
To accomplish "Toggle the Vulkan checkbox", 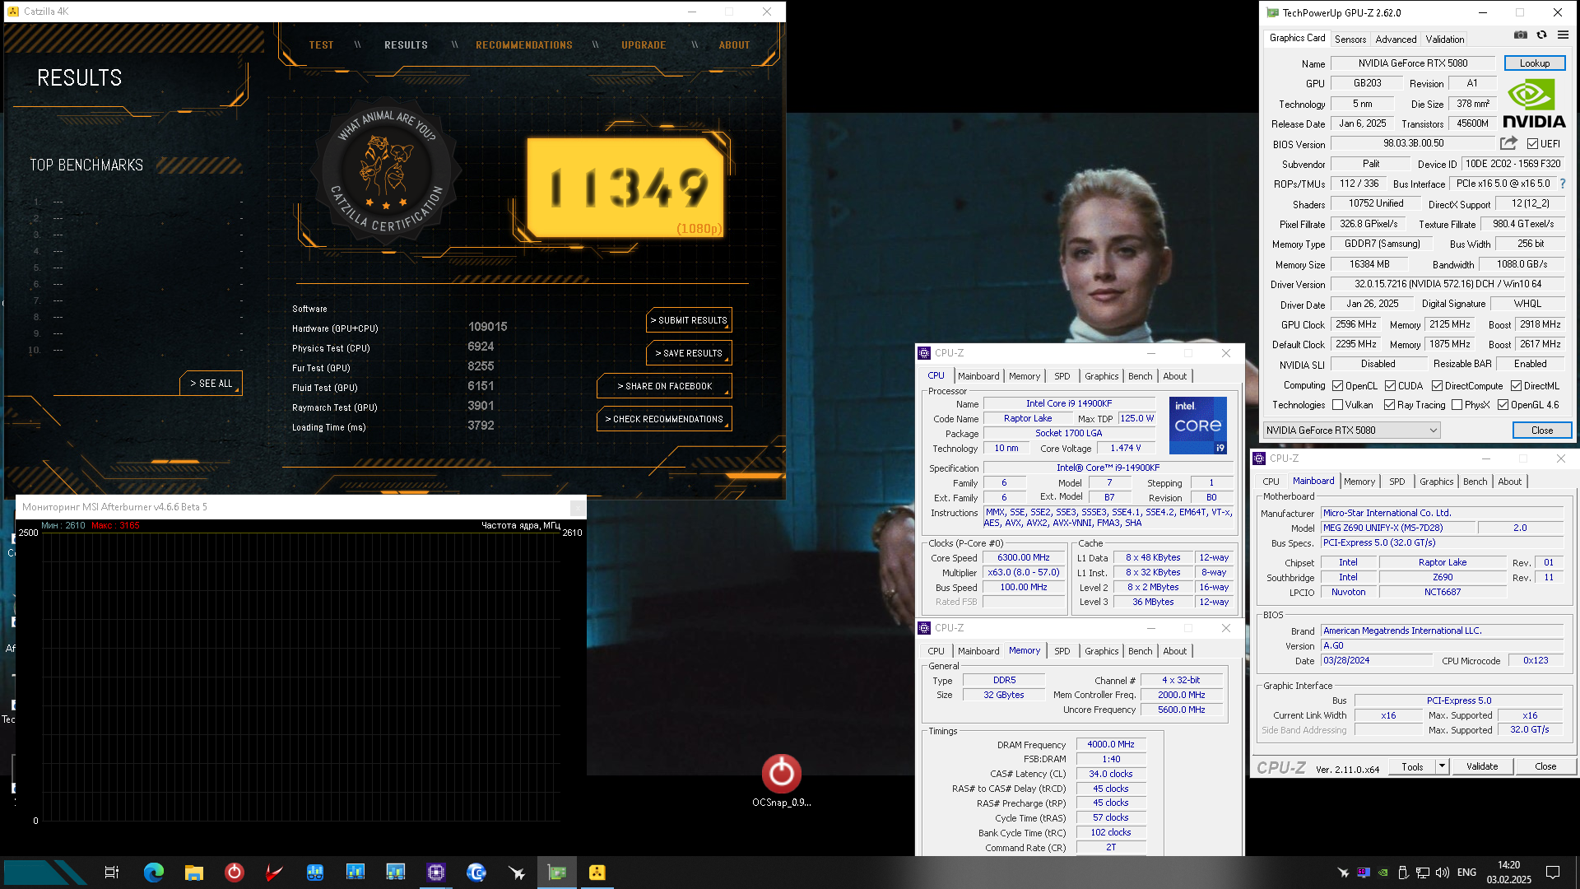I will click(x=1338, y=405).
